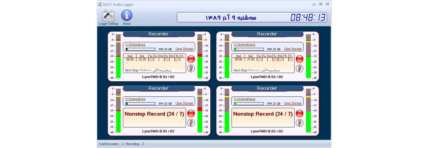429x148 pixels.
Task: Click the 08:00 start time in schedule
Action: (x=238, y=59)
